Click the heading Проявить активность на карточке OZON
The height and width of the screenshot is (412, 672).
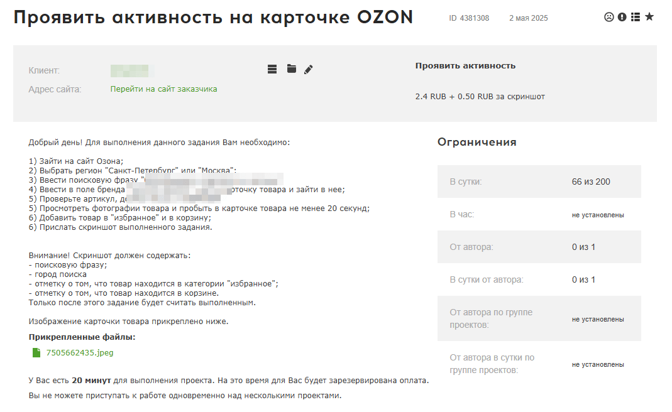point(214,18)
